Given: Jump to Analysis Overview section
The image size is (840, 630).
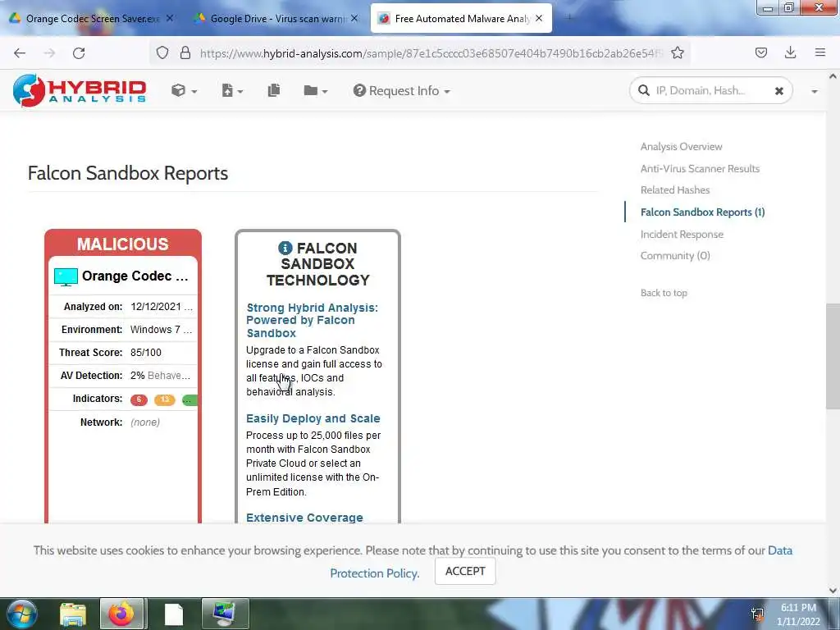Looking at the screenshot, I should (681, 146).
